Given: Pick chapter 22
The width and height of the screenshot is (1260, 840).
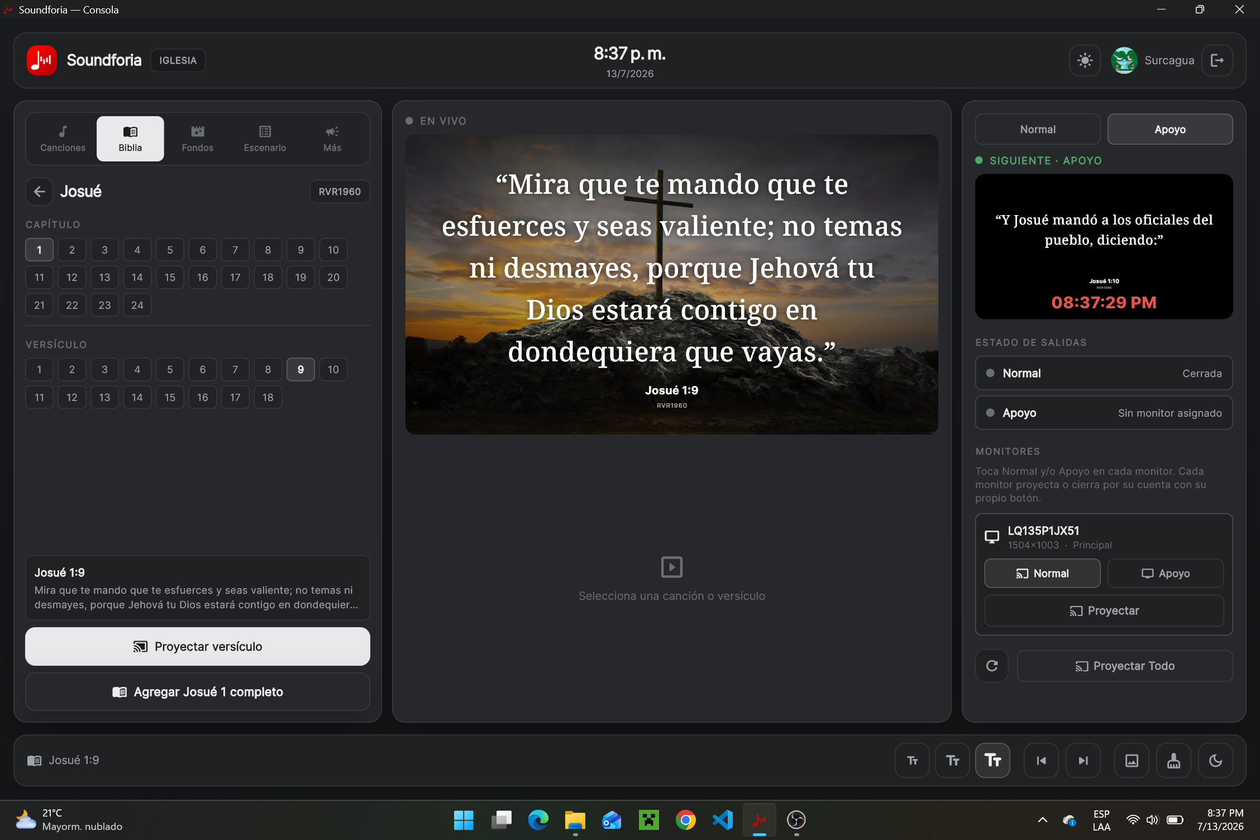Looking at the screenshot, I should (72, 305).
